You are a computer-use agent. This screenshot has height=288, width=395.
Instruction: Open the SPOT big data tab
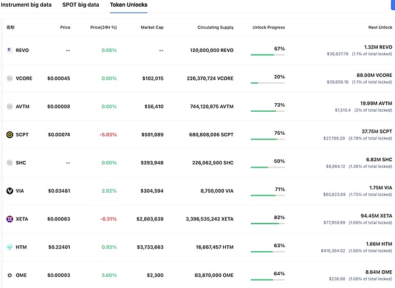tap(81, 5)
